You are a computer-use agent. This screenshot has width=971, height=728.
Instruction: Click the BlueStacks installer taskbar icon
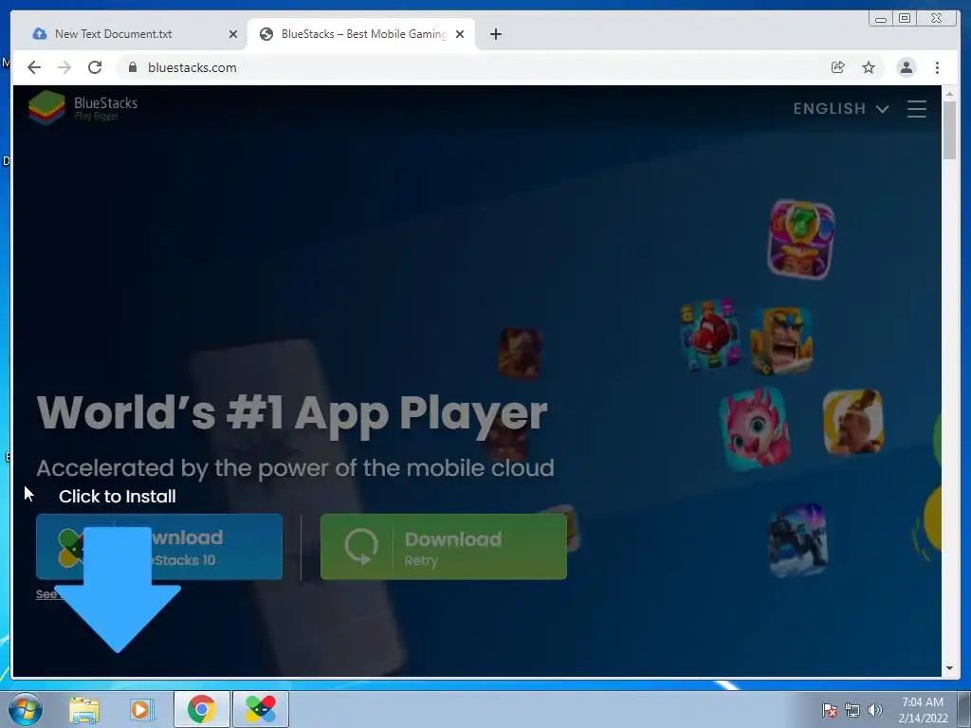coord(261,709)
